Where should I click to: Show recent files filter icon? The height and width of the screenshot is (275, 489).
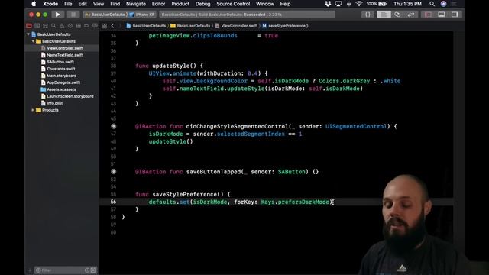pyautogui.click(x=87, y=270)
